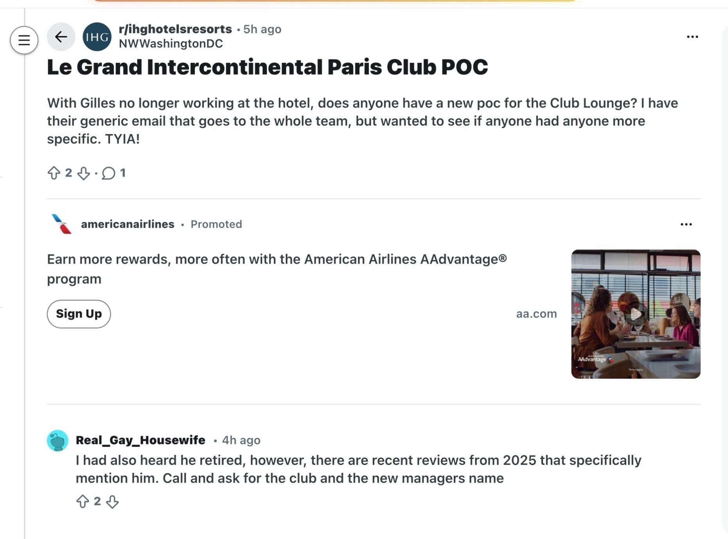Open NWWashingtonDC user profile
The height and width of the screenshot is (539, 728).
[171, 44]
